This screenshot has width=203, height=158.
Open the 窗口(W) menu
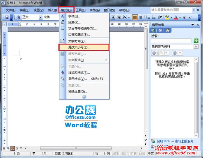(109, 10)
